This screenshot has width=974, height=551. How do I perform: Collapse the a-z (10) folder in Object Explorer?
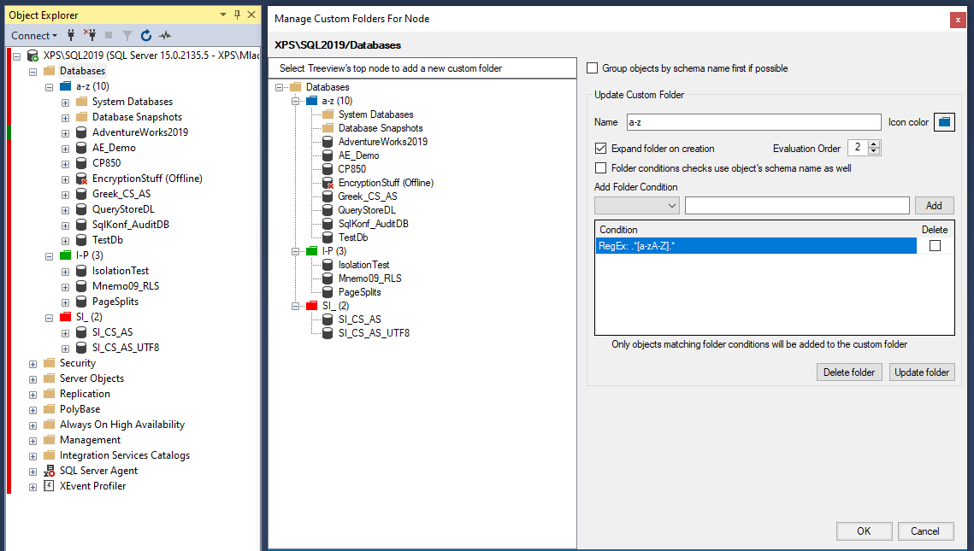(x=49, y=87)
